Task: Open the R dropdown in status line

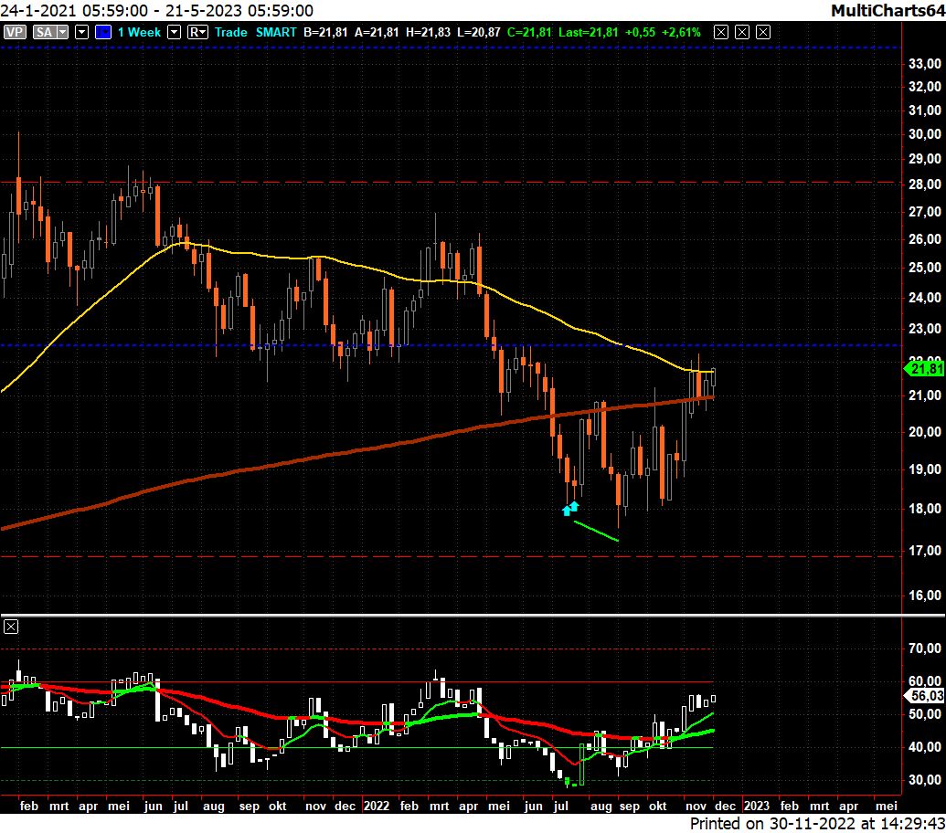Action: pos(197,32)
